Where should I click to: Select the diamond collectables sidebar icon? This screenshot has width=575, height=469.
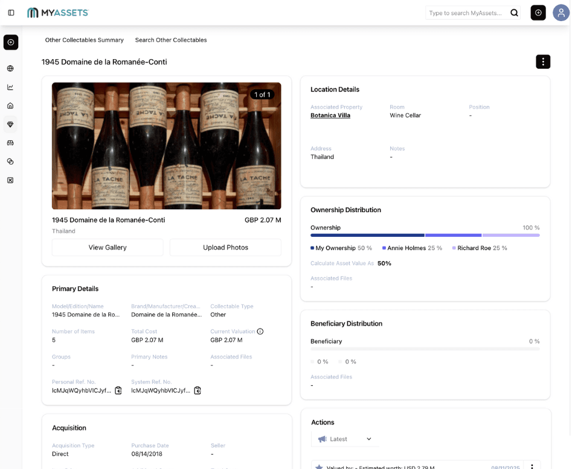tap(10, 125)
